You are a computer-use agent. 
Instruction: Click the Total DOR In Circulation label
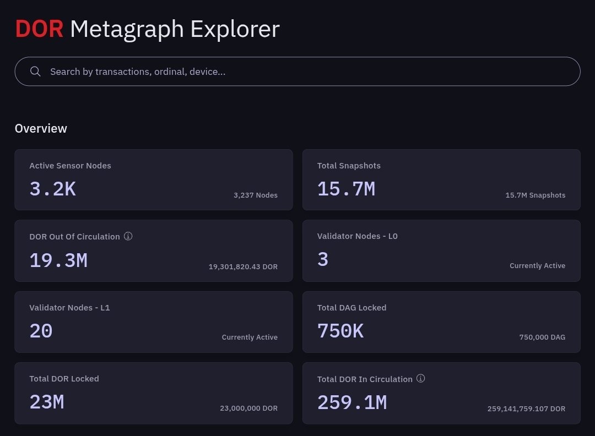[x=365, y=379]
